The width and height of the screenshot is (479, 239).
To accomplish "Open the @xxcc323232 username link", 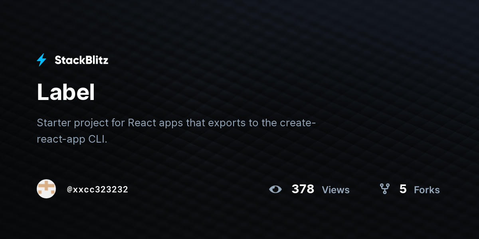I will tap(98, 190).
